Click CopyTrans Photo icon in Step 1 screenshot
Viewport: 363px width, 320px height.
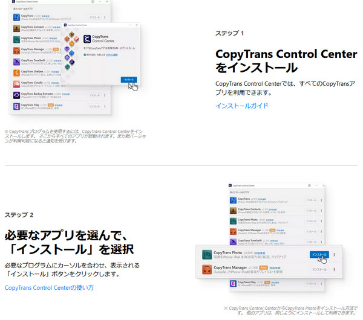16,39
